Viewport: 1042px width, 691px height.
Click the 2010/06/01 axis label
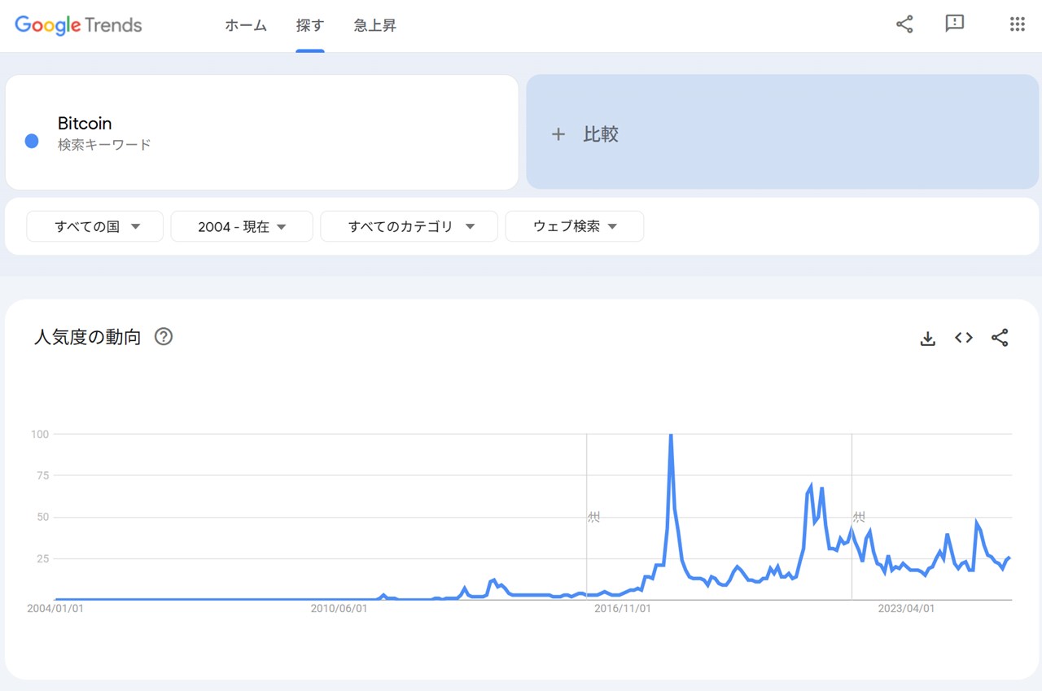(x=339, y=609)
